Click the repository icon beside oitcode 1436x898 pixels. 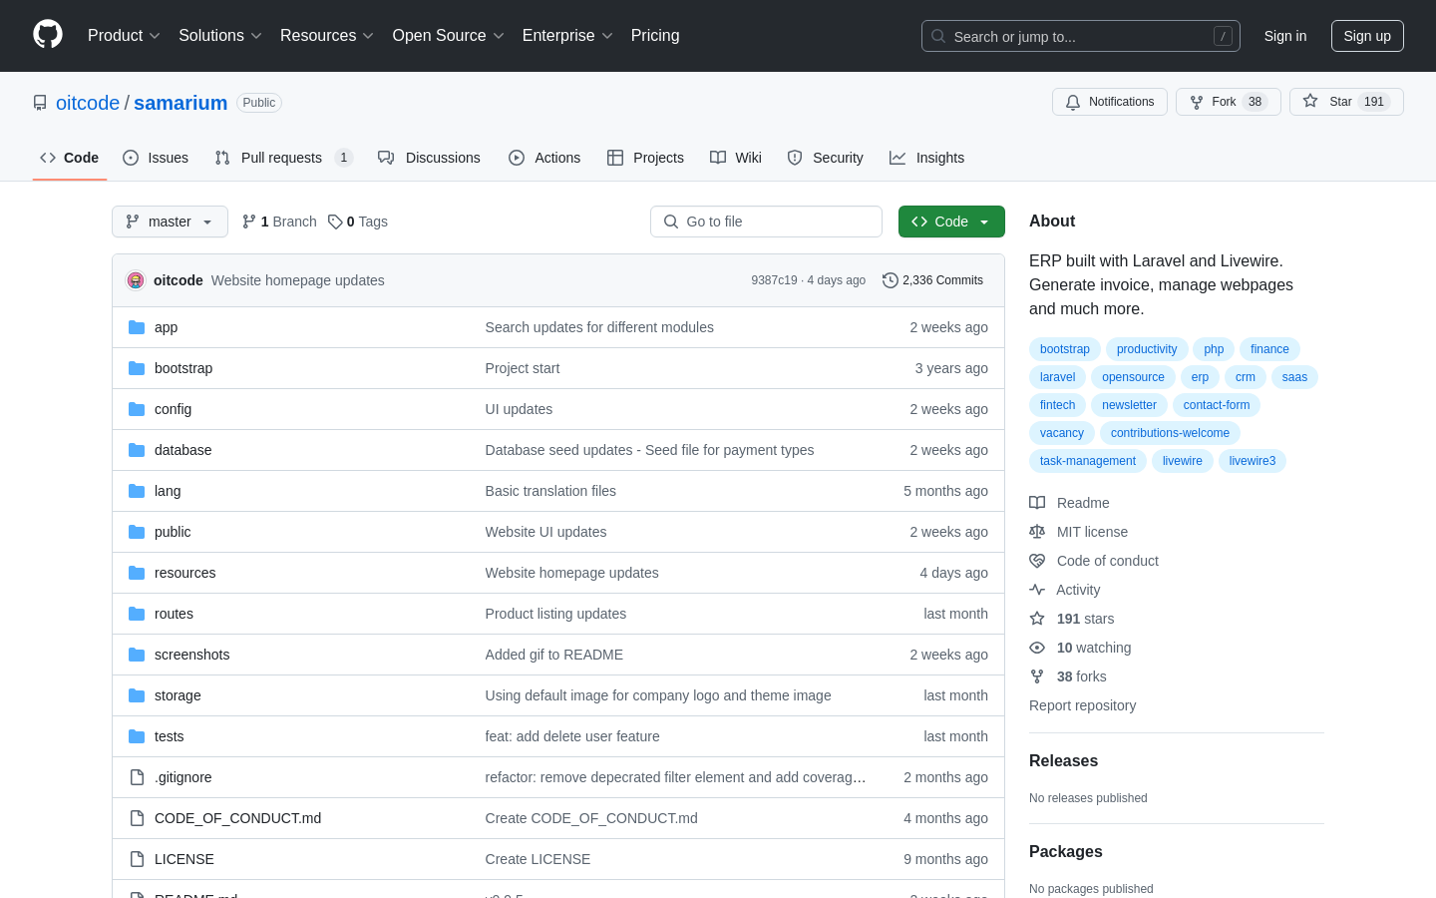pos(40,103)
